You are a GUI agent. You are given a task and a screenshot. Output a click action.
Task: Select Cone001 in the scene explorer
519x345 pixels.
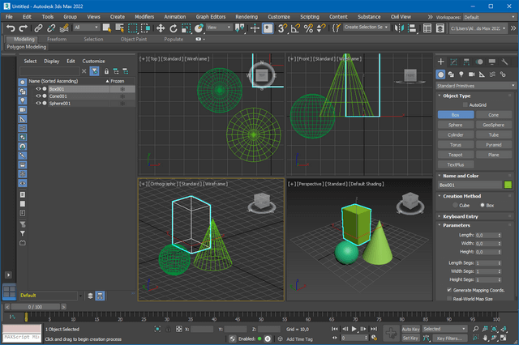tap(58, 96)
